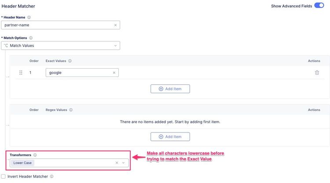Clear all selected Transformers
330x183 pixels.
pyautogui.click(x=117, y=163)
